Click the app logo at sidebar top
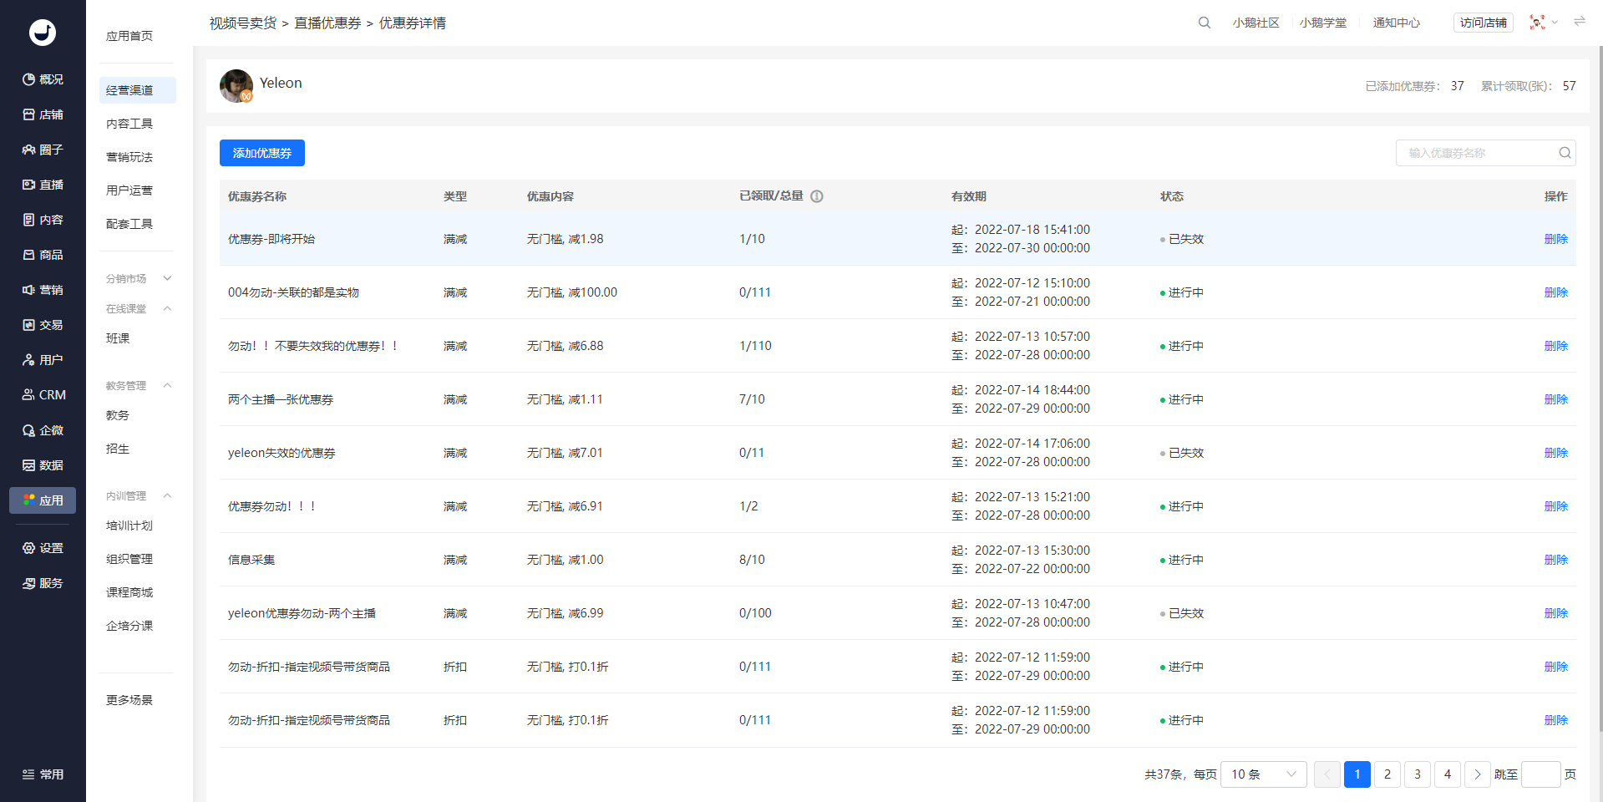 click(x=43, y=33)
